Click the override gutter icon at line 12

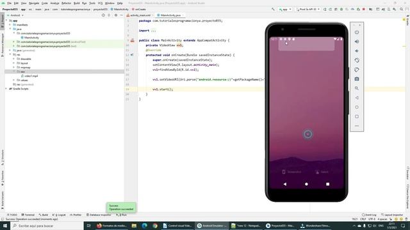[x=132, y=55]
